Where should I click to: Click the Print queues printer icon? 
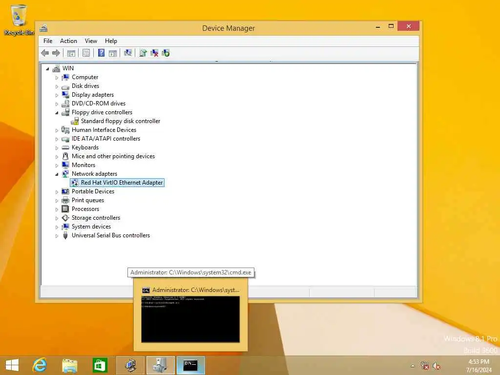click(x=65, y=200)
